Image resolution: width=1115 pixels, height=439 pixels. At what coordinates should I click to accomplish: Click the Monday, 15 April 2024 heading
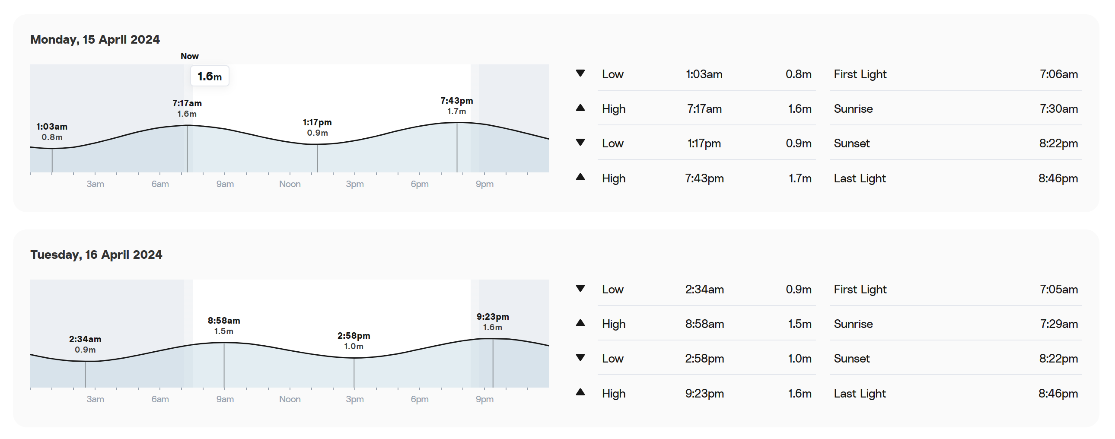tap(95, 39)
